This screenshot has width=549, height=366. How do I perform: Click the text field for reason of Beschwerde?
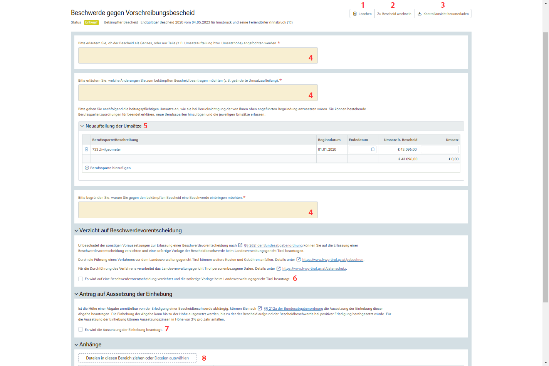(198, 210)
